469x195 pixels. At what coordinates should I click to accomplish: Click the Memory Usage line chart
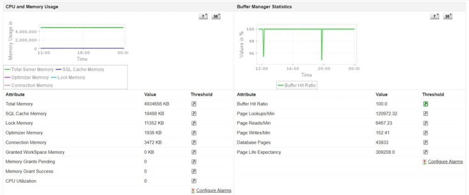(x=82, y=37)
